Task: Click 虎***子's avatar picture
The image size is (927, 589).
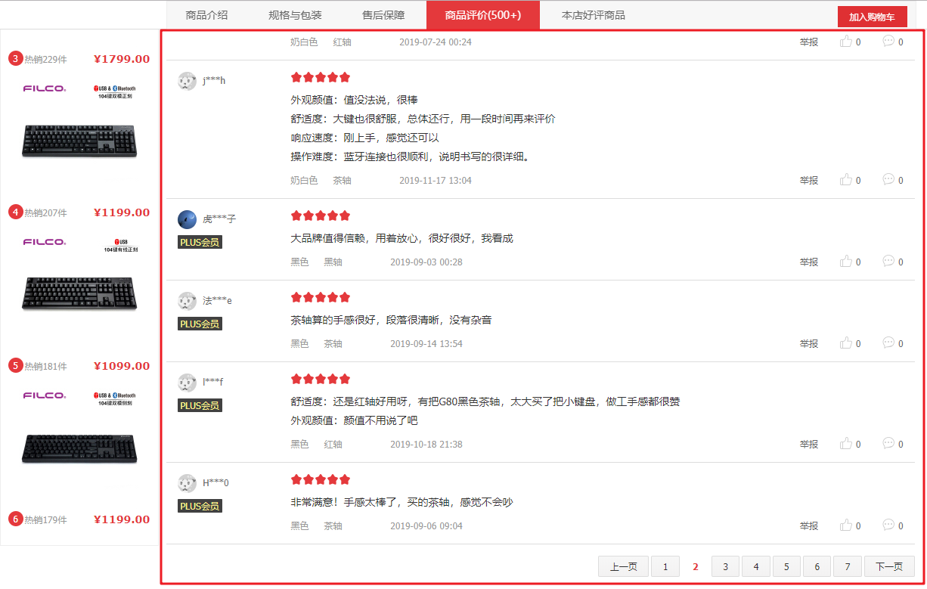Action: [x=187, y=219]
